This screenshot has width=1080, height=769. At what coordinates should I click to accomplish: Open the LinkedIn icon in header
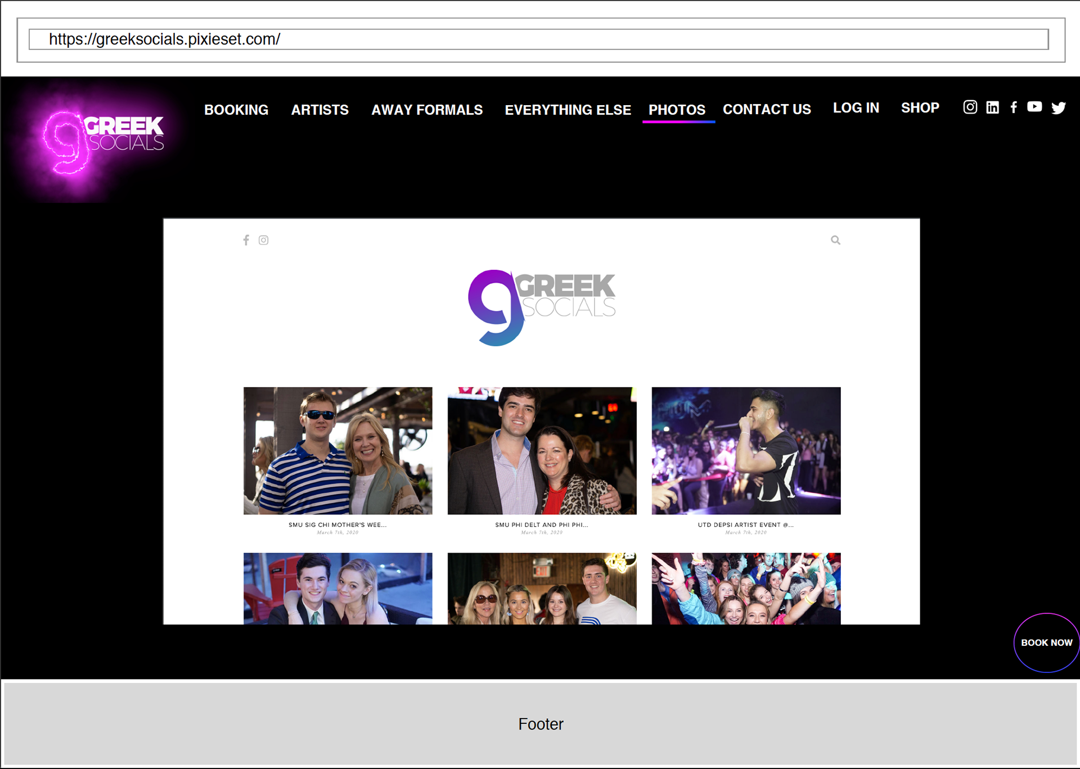pyautogui.click(x=992, y=107)
